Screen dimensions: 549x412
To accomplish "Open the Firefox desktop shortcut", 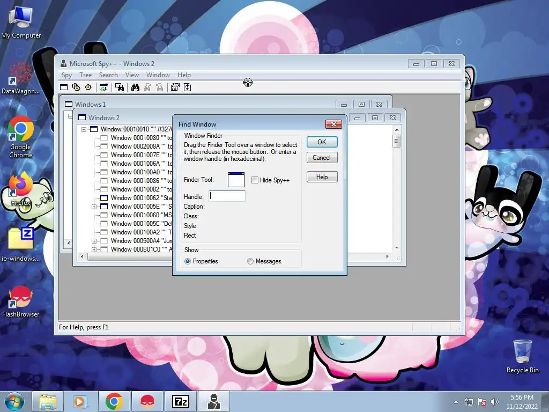I will (20, 189).
